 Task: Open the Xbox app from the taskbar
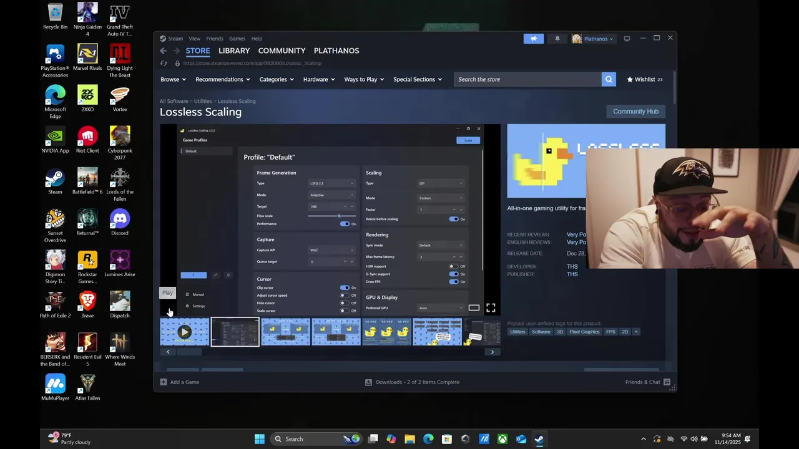click(x=502, y=439)
